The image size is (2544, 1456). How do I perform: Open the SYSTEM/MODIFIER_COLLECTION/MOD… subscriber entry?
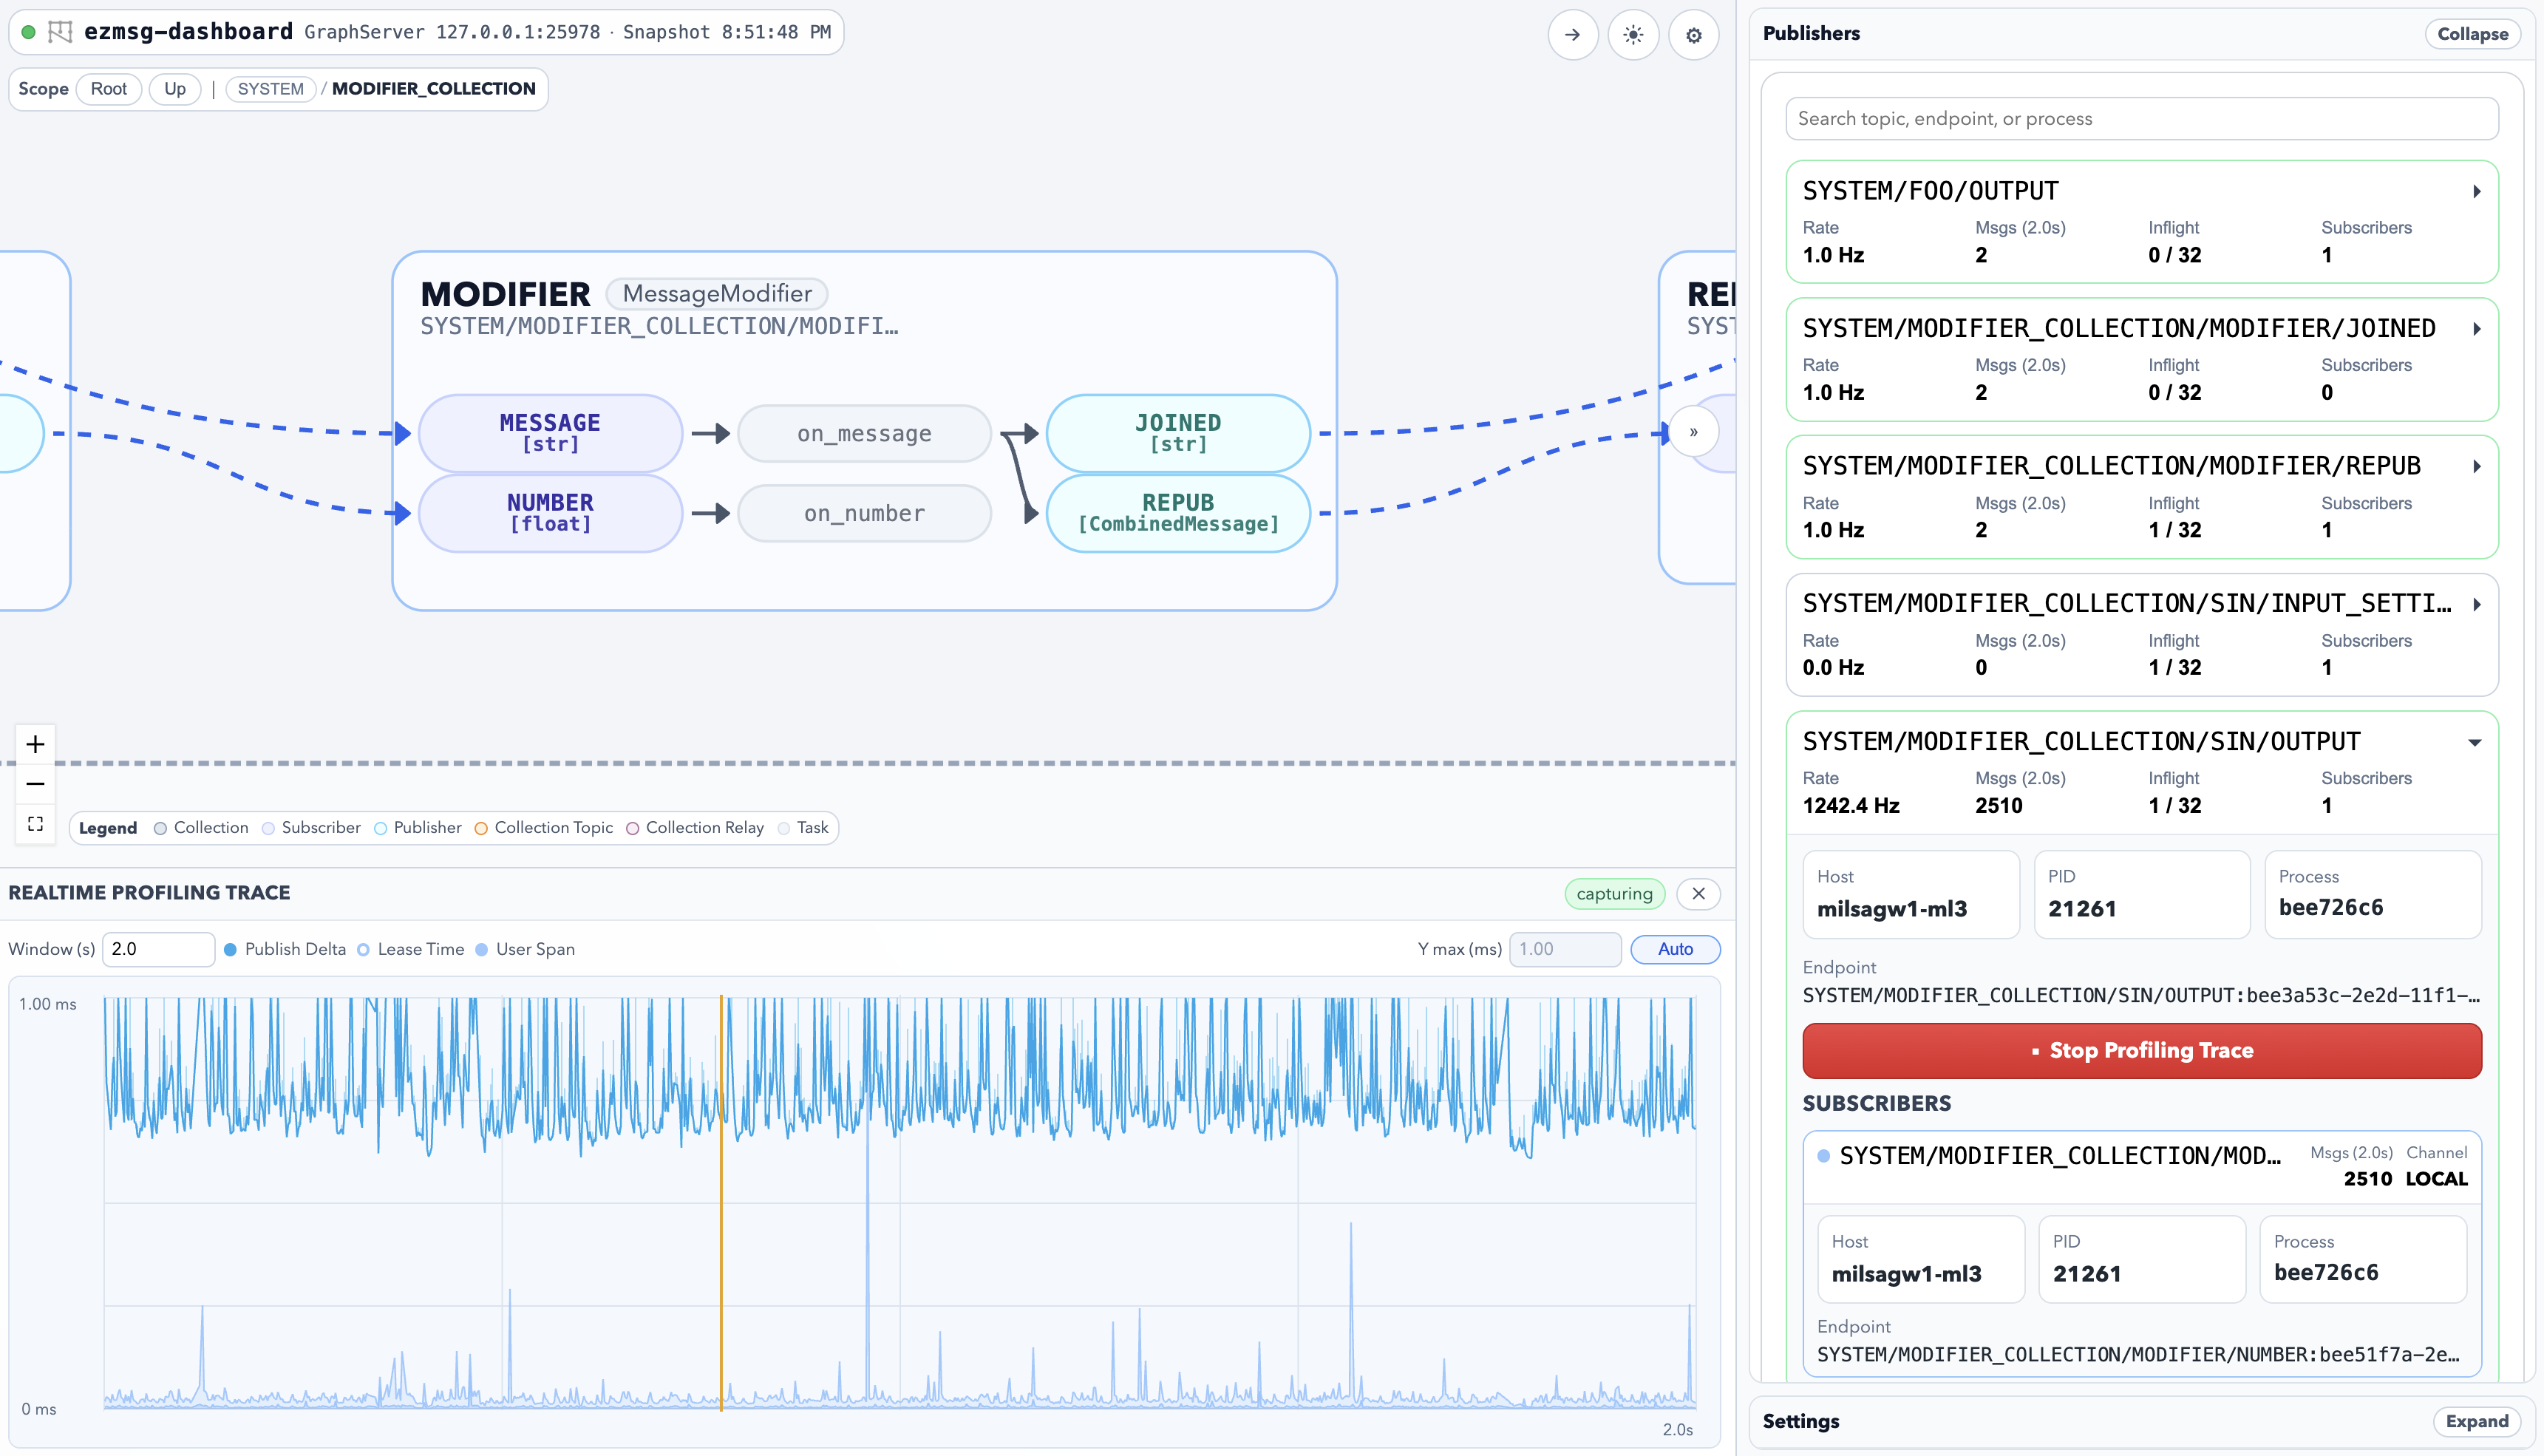(2141, 1166)
